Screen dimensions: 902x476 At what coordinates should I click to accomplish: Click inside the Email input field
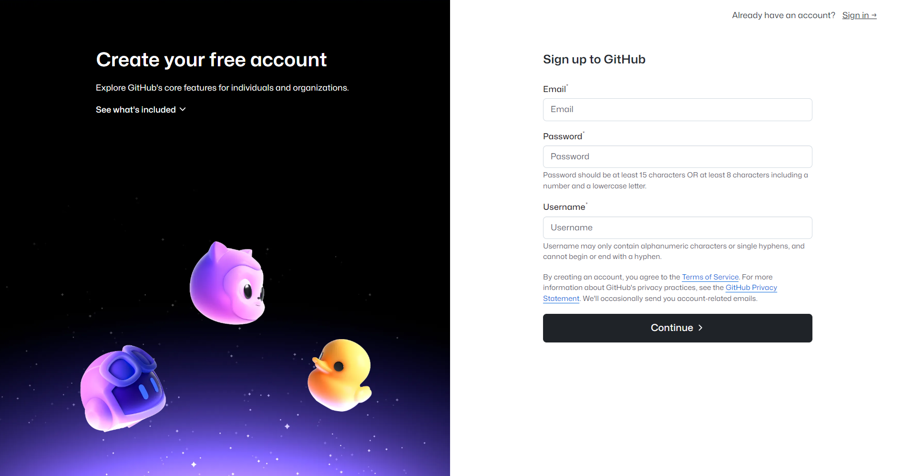pos(677,109)
